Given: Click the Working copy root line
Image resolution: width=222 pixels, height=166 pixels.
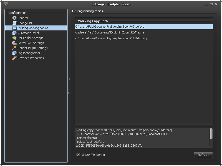Looking at the screenshot, I should click(124, 130).
